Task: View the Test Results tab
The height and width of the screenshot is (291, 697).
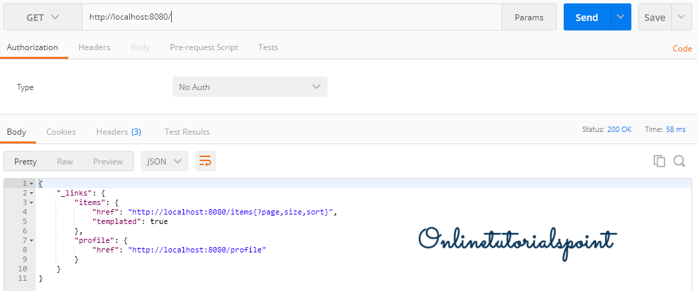Action: pos(187,132)
